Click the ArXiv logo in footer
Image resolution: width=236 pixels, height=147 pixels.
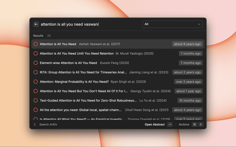pyautogui.click(x=35, y=125)
